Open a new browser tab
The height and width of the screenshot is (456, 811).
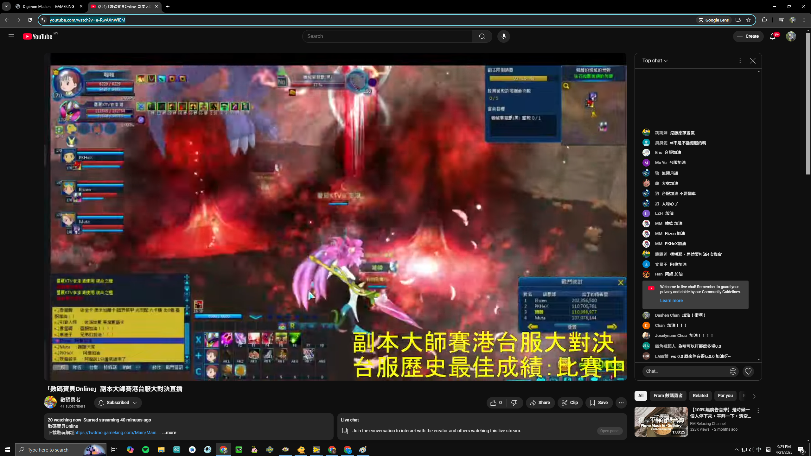point(168,6)
